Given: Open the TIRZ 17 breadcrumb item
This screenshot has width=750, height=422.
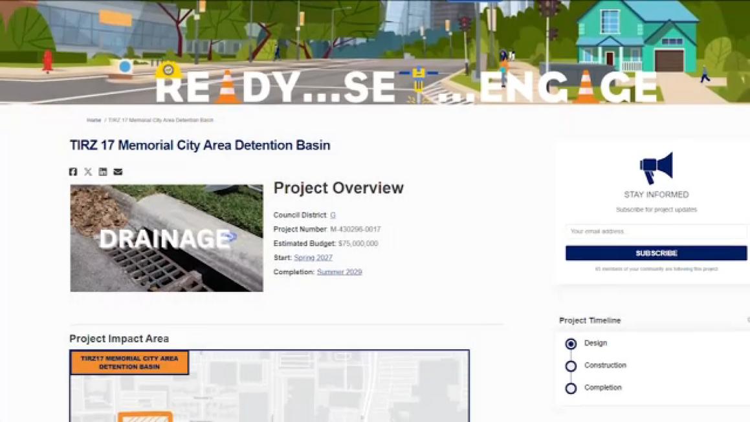Looking at the screenshot, I should [160, 120].
